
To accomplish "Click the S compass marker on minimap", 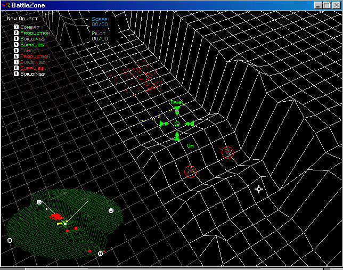I will [39, 202].
